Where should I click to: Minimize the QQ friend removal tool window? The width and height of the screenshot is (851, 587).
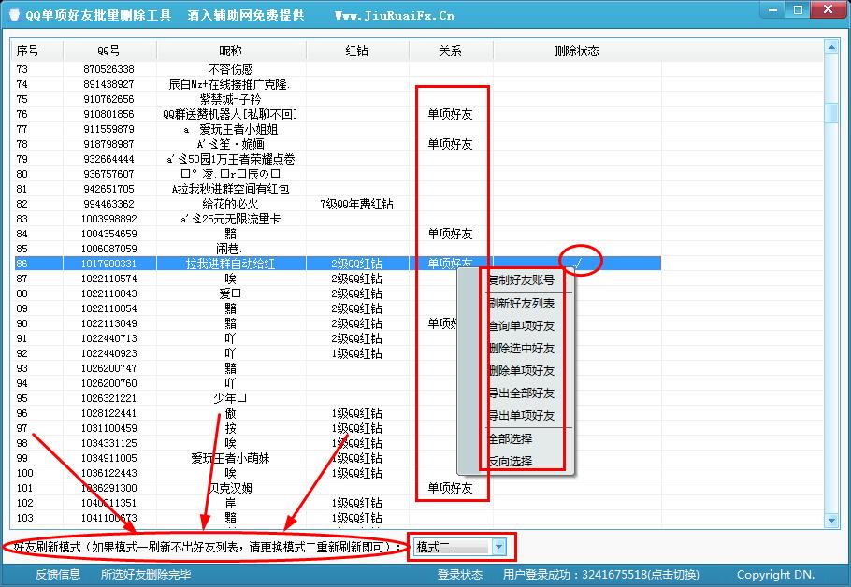(x=772, y=9)
